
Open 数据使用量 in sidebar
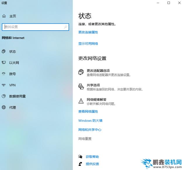pyautogui.click(x=17, y=96)
